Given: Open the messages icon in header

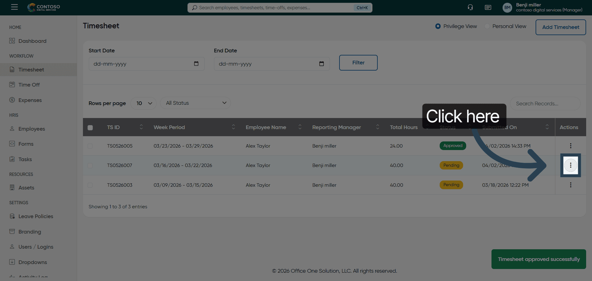Looking at the screenshot, I should point(488,7).
